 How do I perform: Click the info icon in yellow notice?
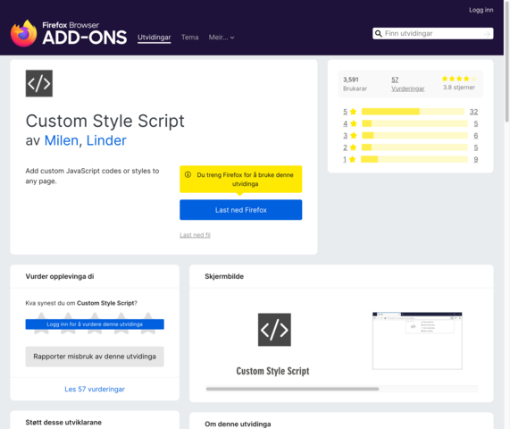(188, 175)
